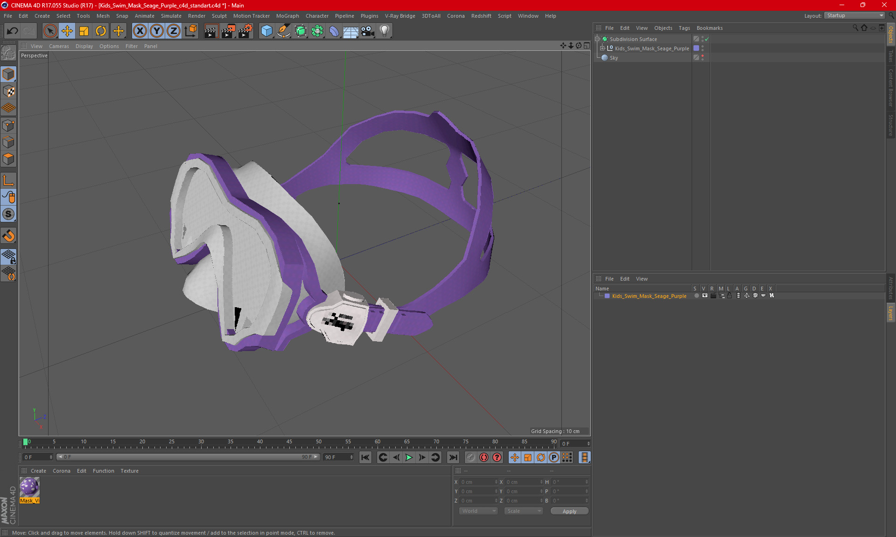This screenshot has height=537, width=896.
Task: Go to end of animation
Action: click(x=453, y=457)
